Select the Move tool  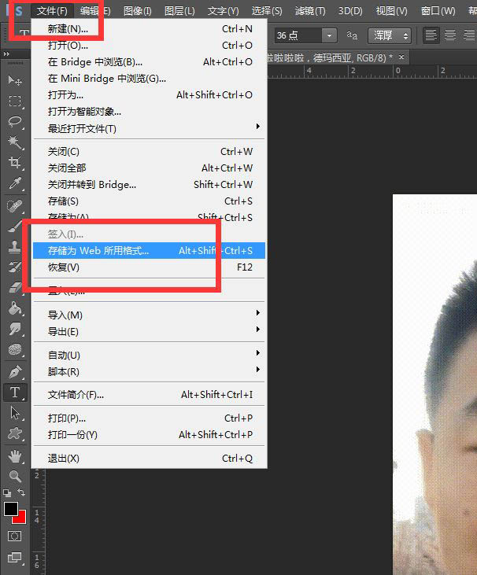coord(15,80)
